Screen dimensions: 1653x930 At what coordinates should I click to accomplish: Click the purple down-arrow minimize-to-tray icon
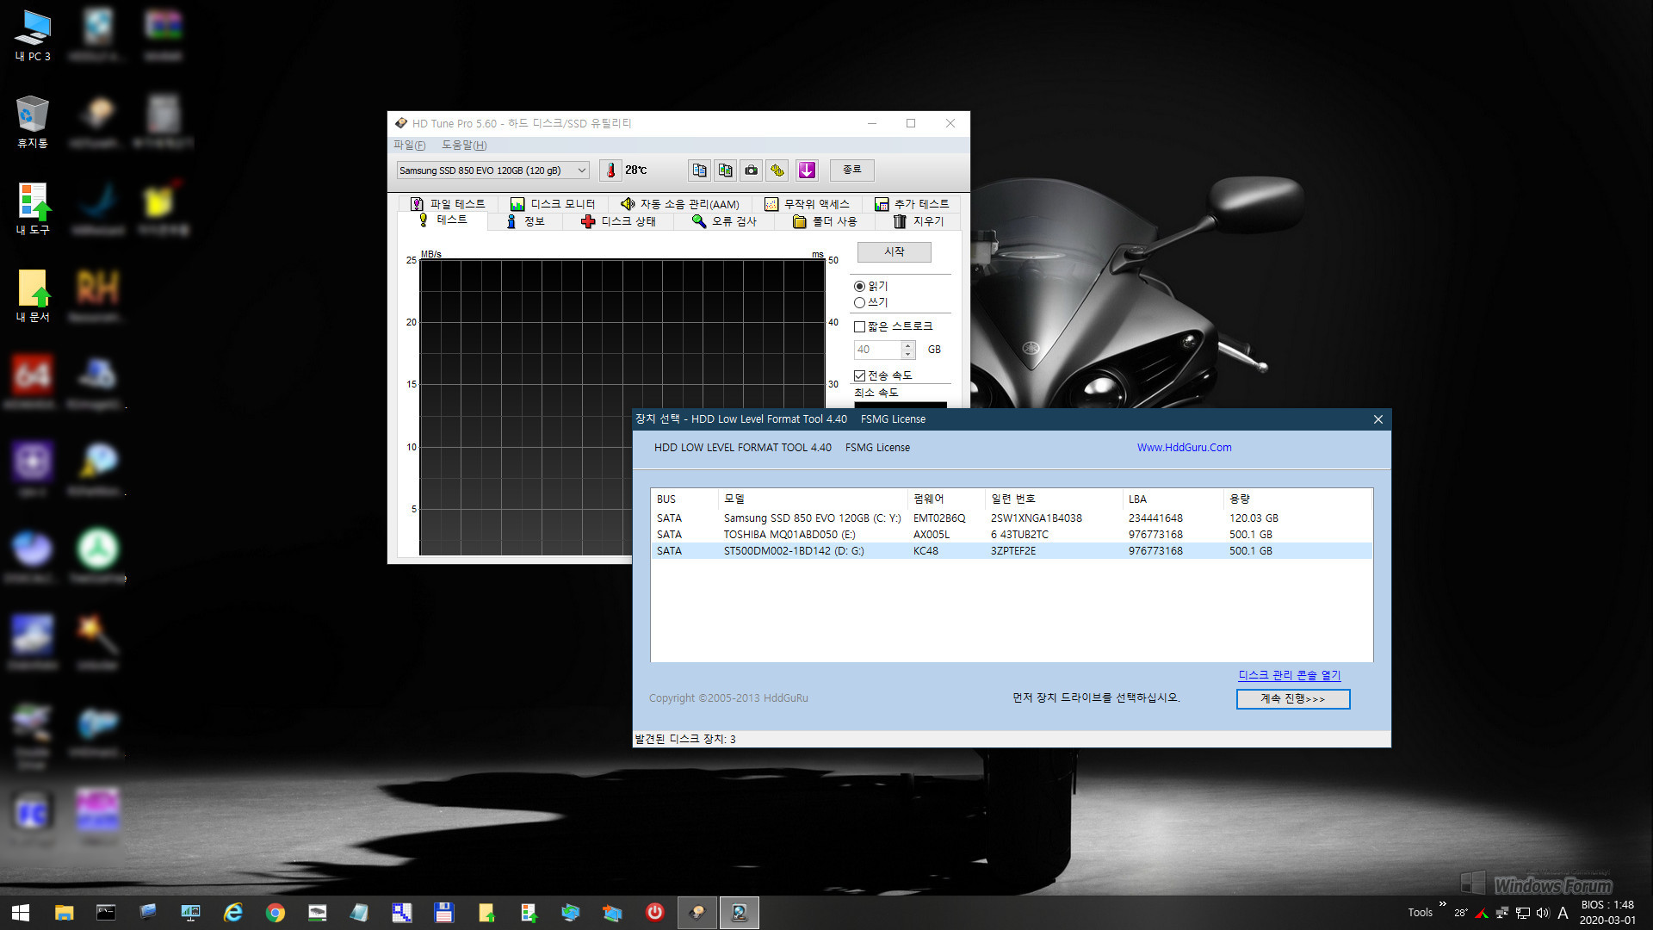[807, 170]
